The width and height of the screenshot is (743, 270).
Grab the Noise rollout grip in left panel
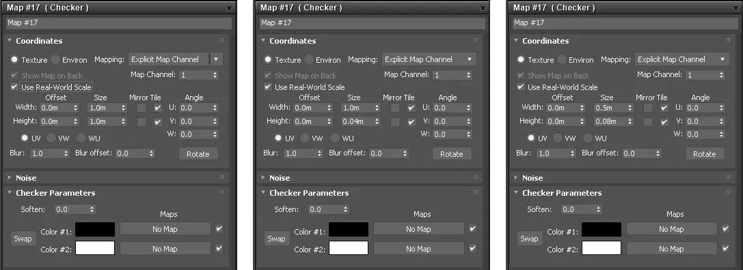click(x=221, y=177)
